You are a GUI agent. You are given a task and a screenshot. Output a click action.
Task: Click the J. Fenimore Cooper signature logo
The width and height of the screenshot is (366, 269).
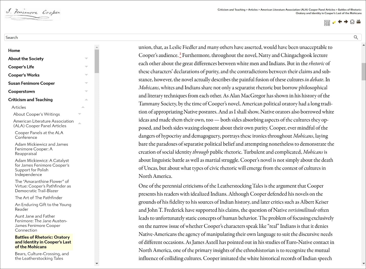(x=33, y=13)
